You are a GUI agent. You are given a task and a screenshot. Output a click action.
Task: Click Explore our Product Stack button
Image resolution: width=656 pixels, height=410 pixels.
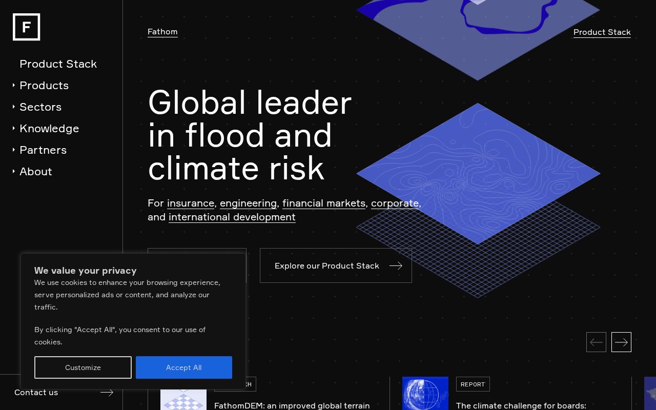point(336,265)
